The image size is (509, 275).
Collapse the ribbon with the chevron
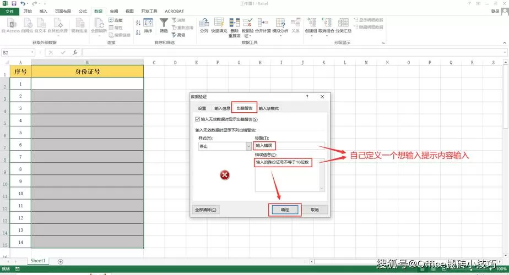point(505,42)
